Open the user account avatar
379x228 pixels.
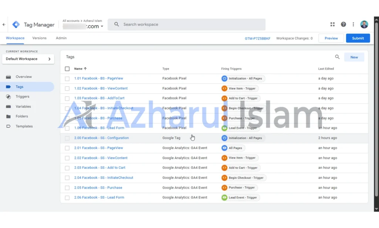[364, 24]
